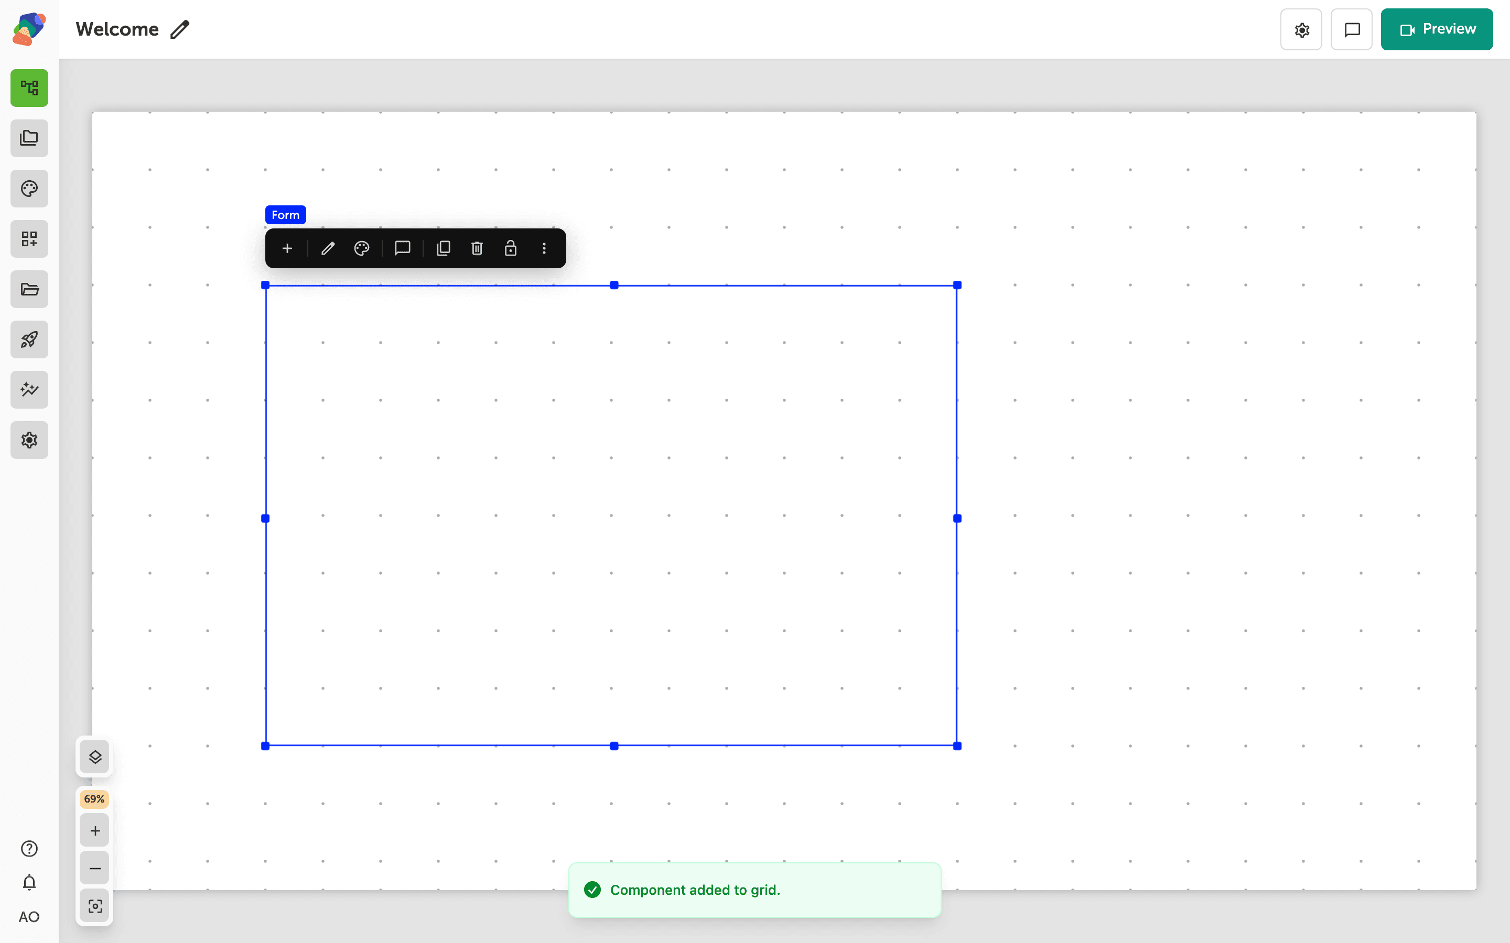Click the top-left Form resize handle
The image size is (1510, 943).
[265, 285]
